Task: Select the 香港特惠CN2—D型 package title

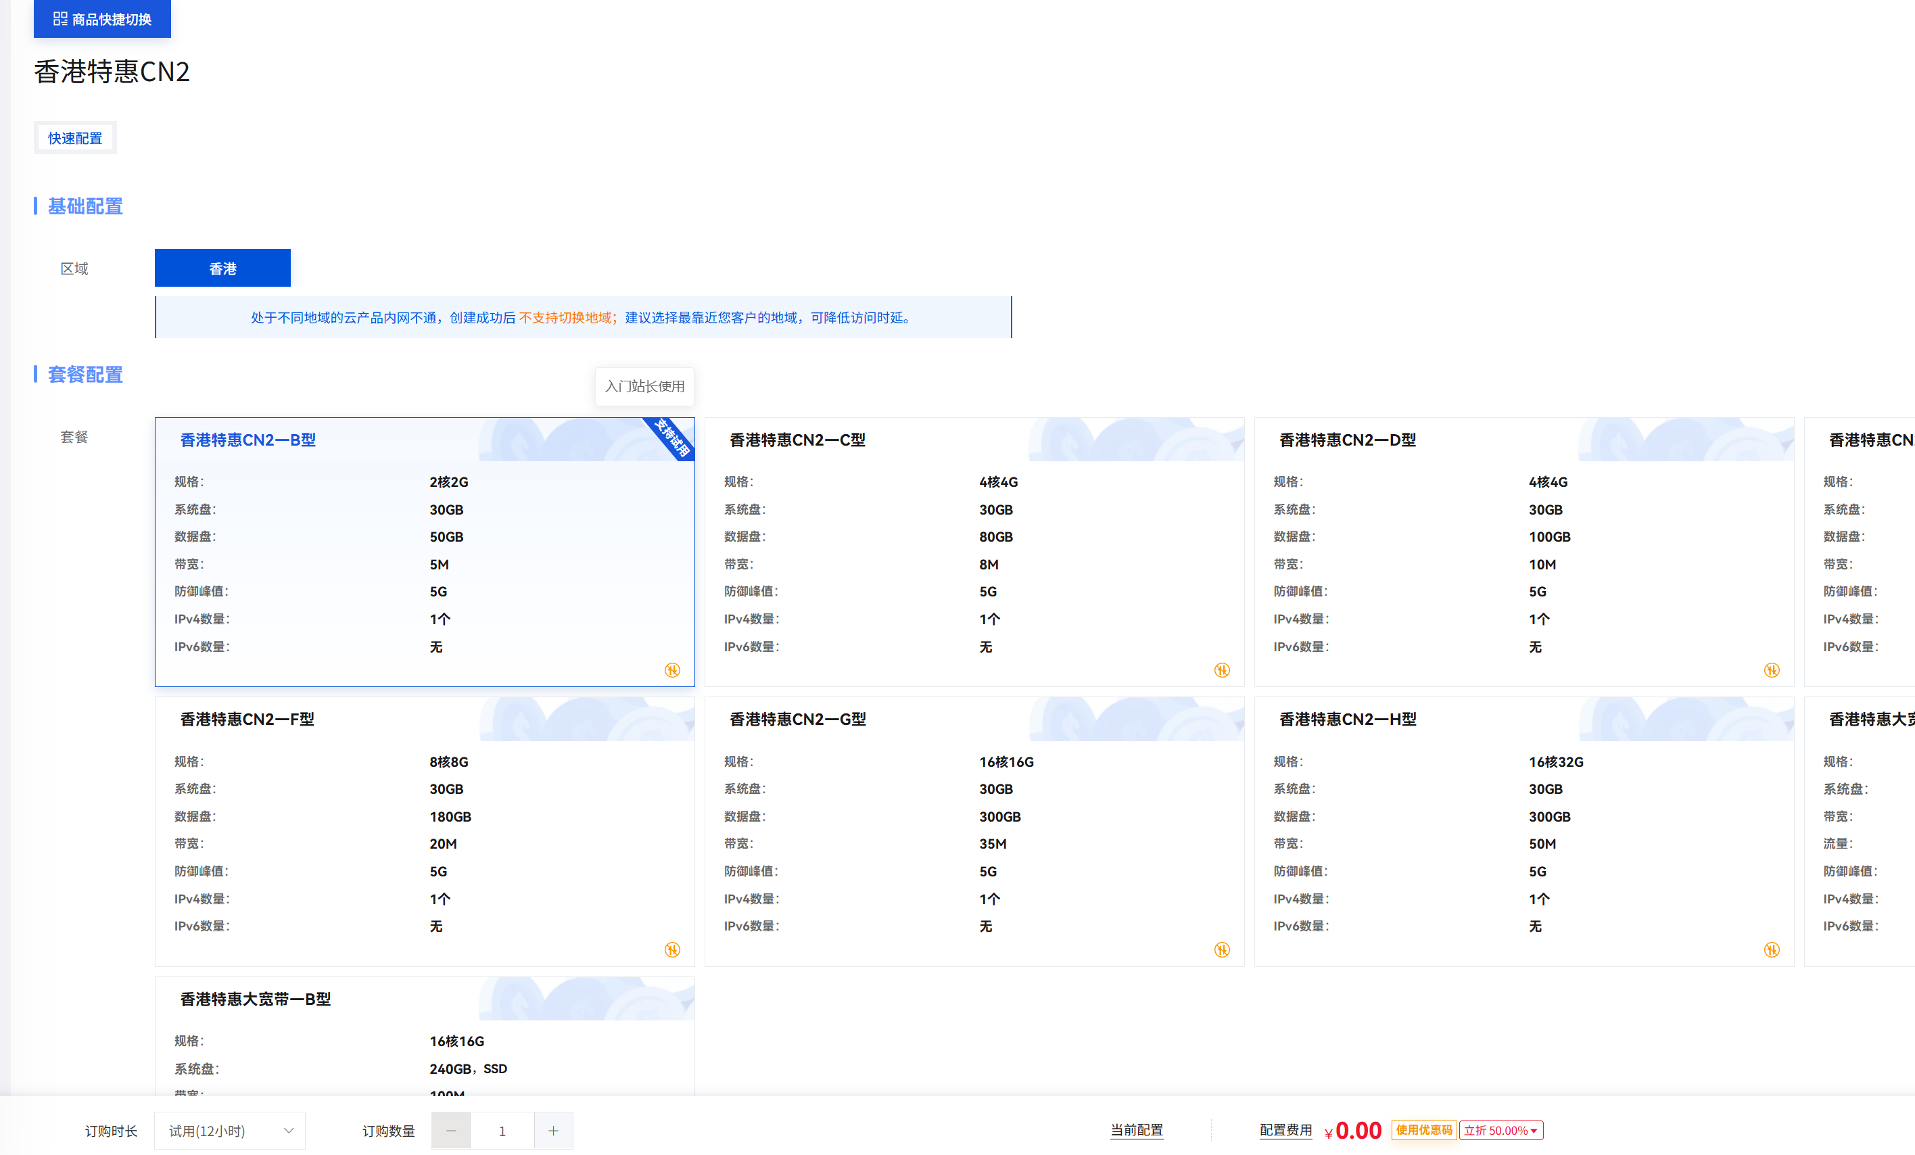Action: click(1348, 440)
